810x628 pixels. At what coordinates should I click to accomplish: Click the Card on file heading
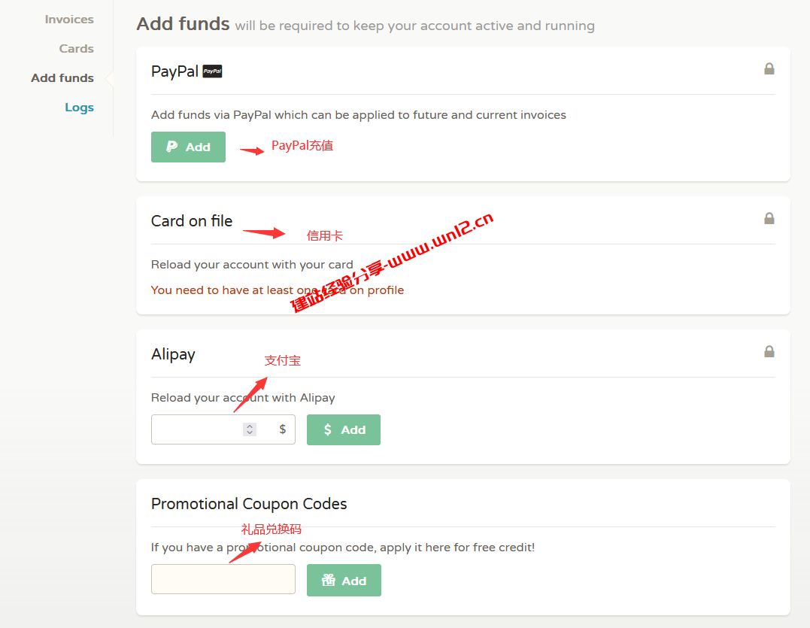click(x=192, y=221)
